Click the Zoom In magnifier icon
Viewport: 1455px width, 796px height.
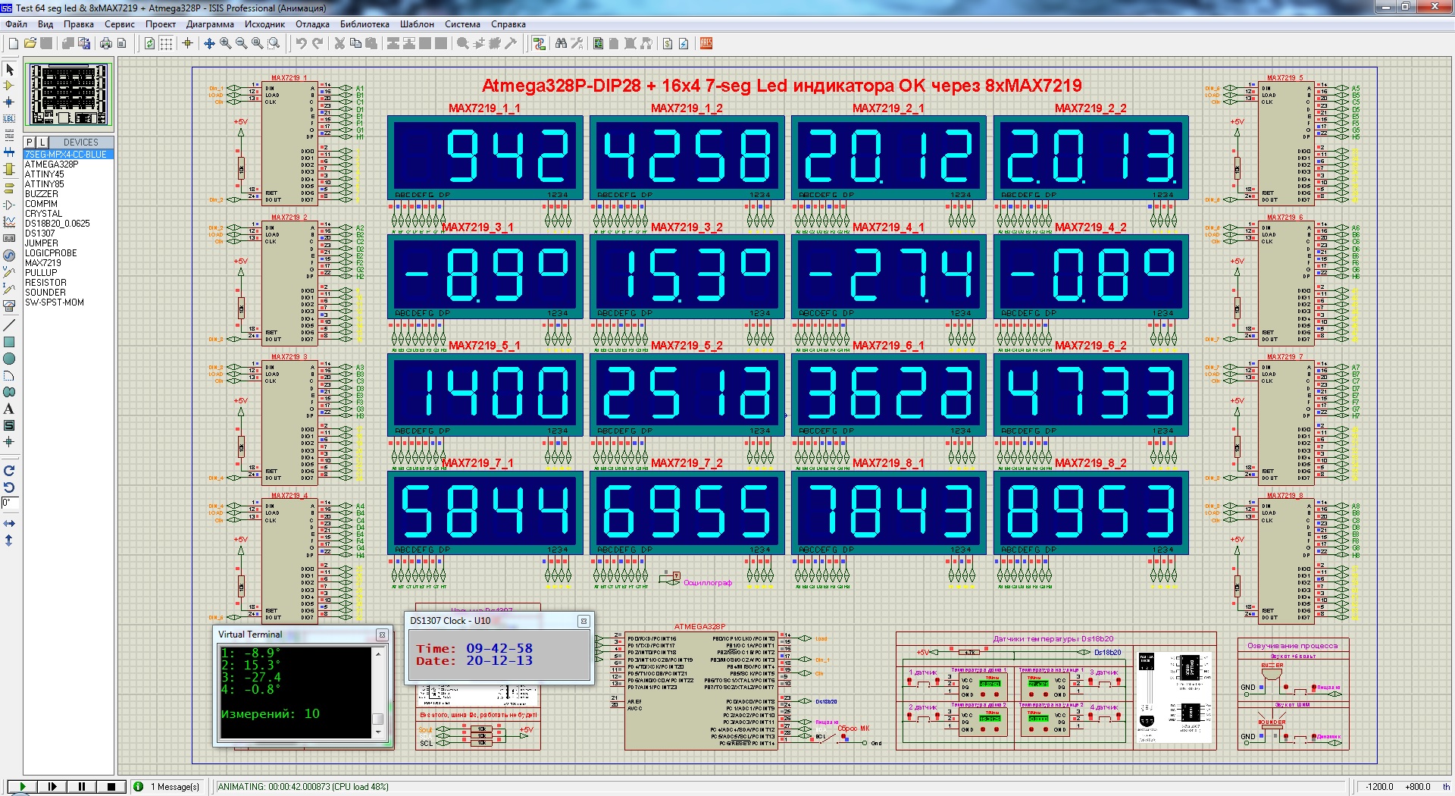coord(226,43)
